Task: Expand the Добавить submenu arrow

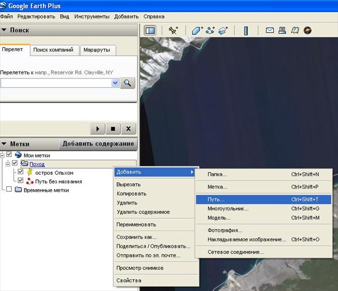Action: click(192, 172)
